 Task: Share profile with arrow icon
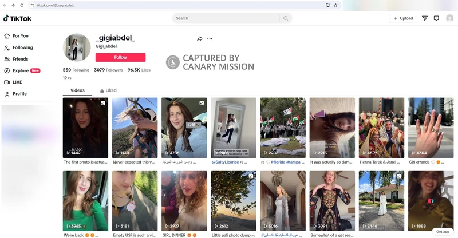(x=199, y=39)
